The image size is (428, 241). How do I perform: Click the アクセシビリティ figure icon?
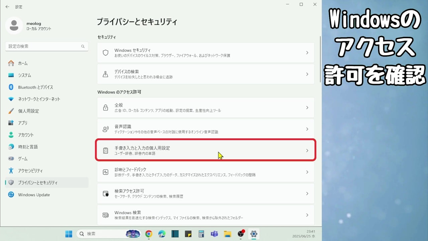[11, 171]
